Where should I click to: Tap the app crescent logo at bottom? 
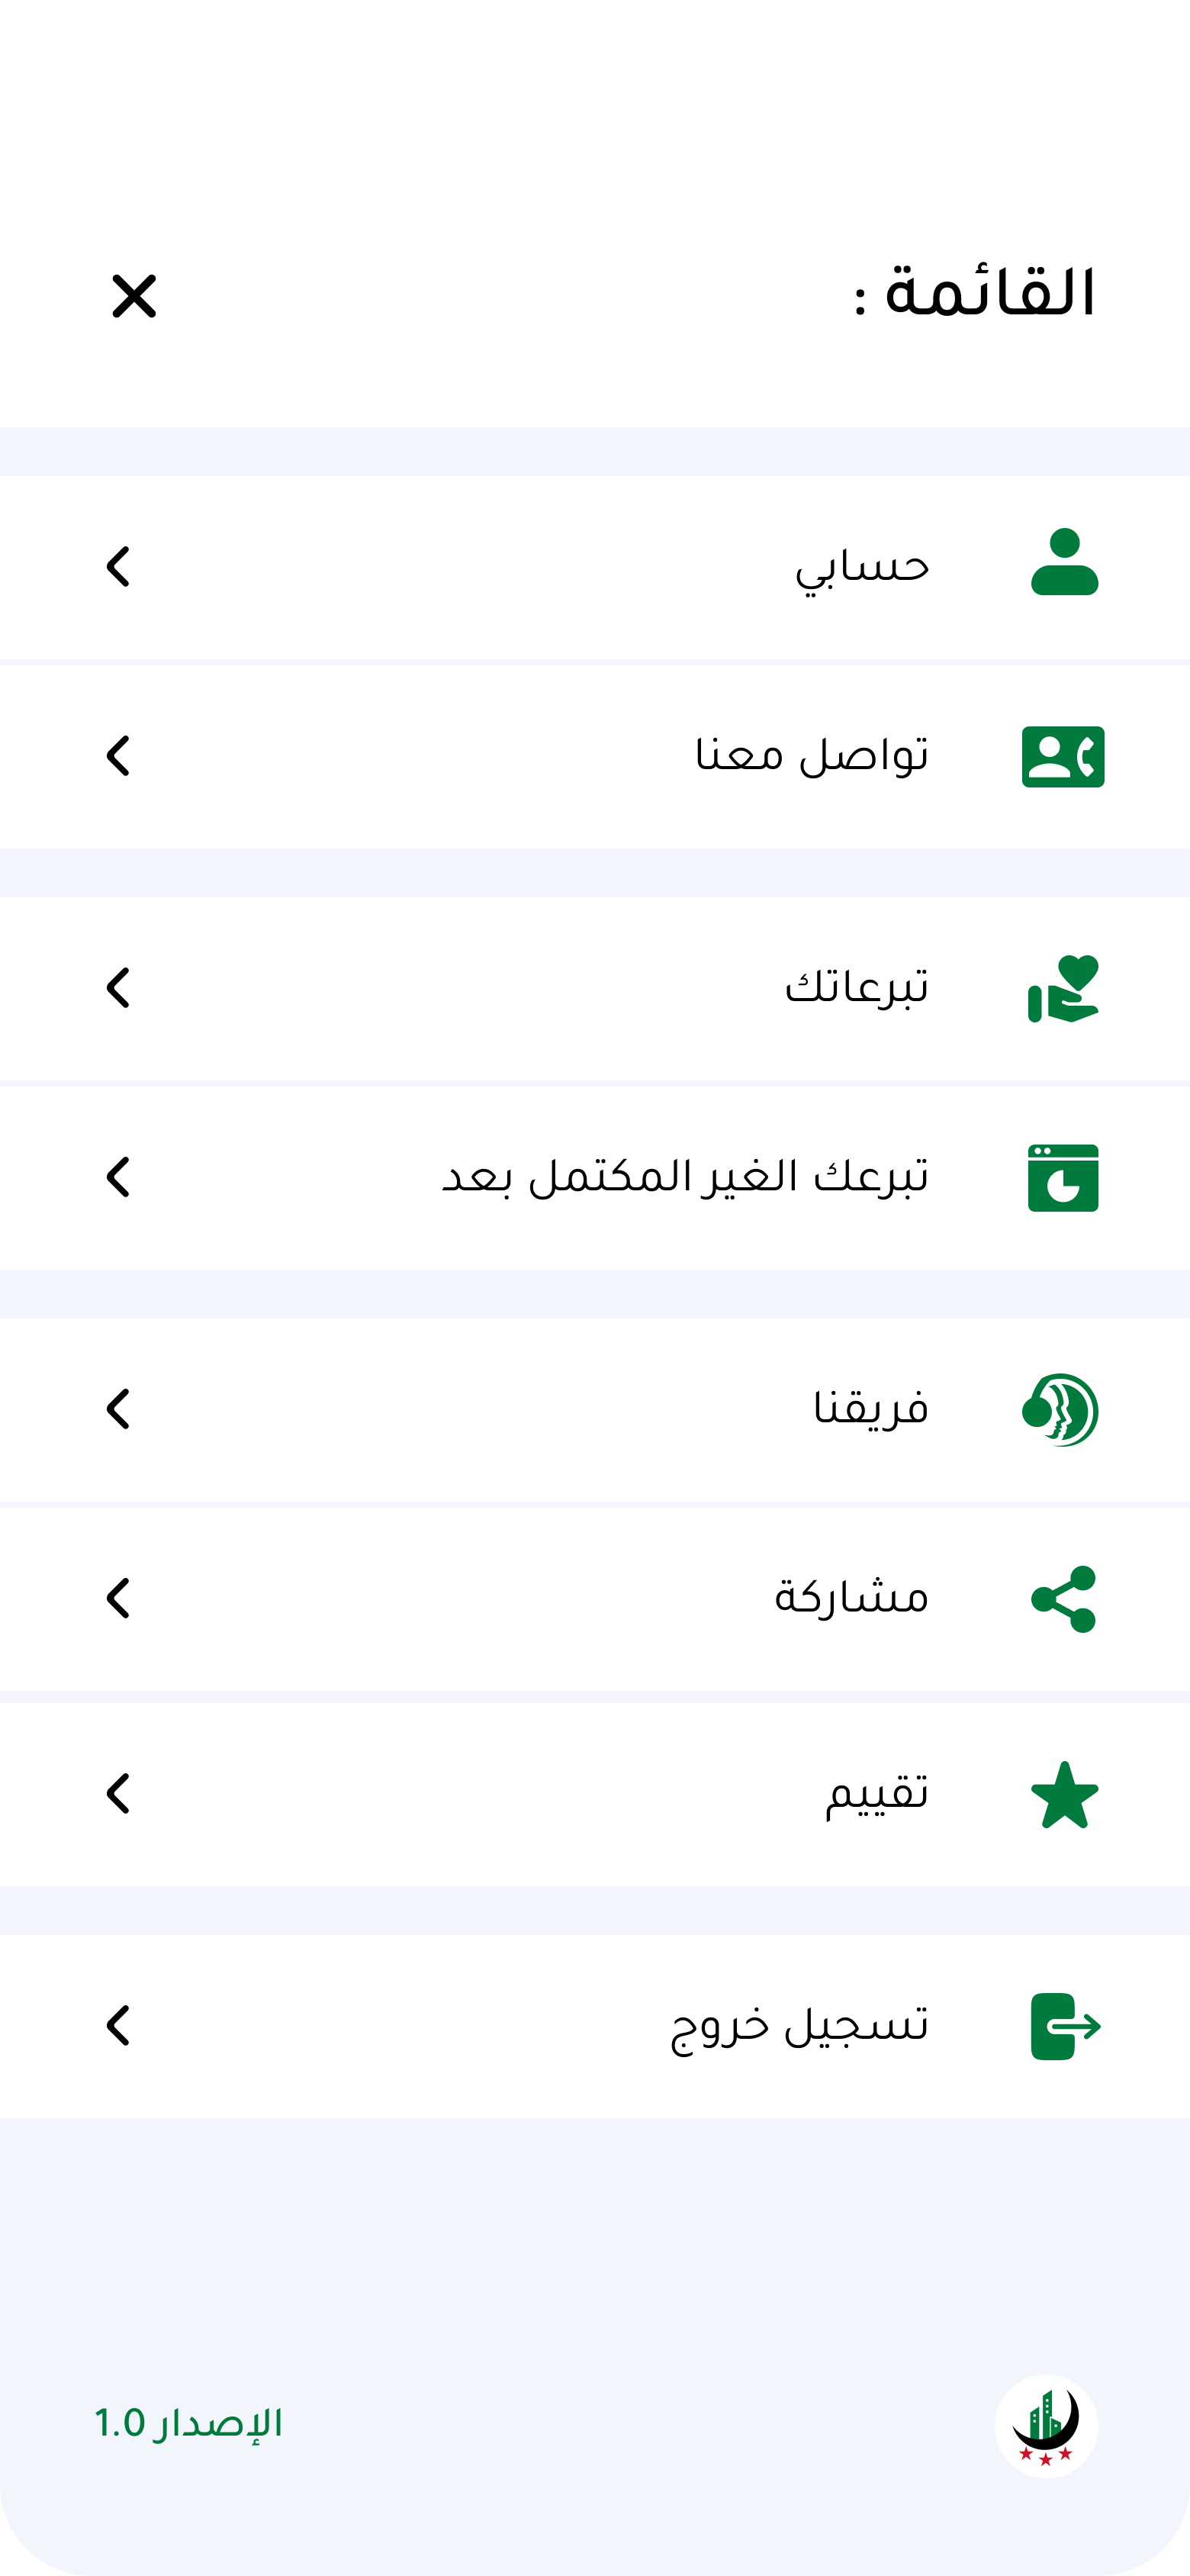pos(1046,2426)
